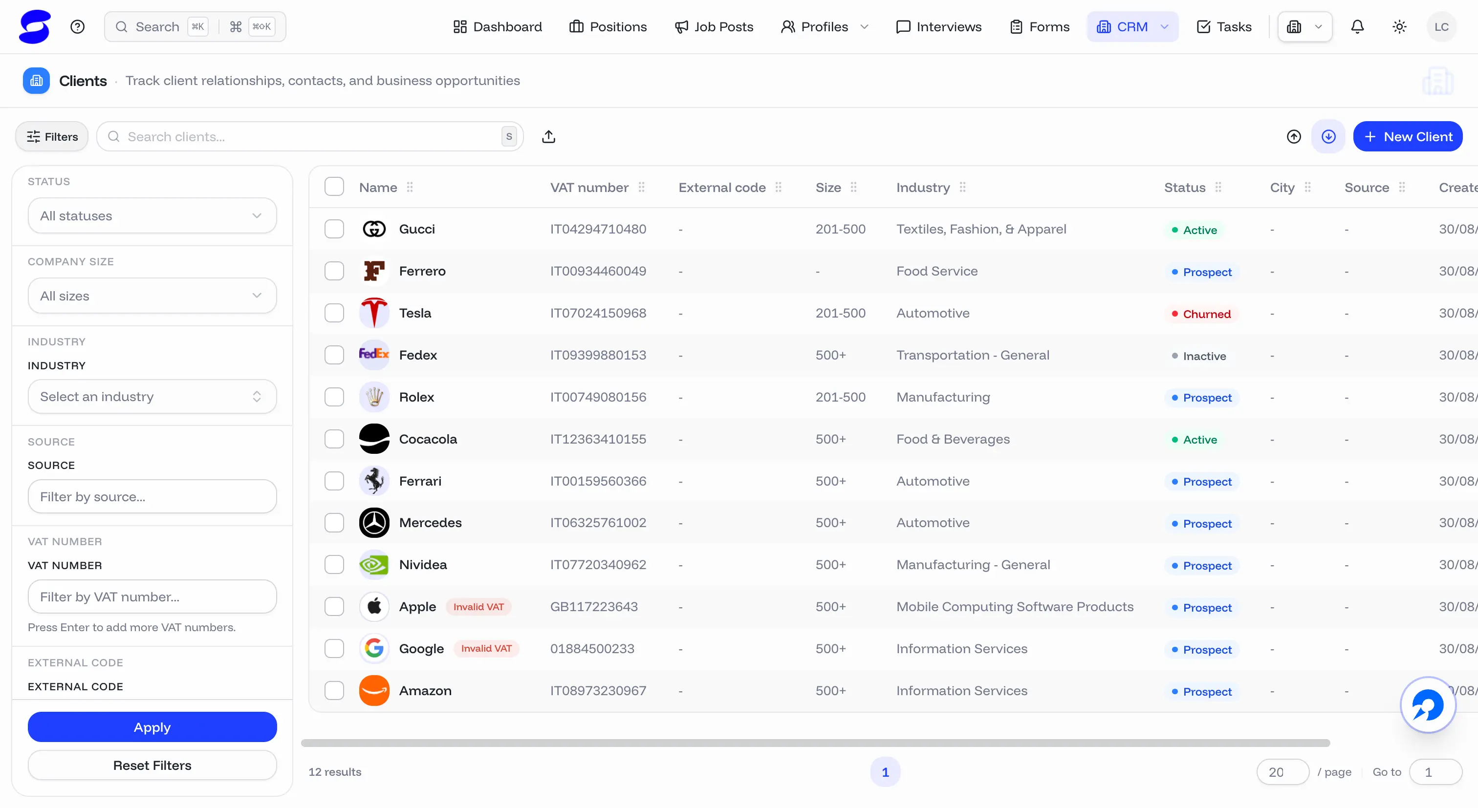Open the help question mark icon
Viewport: 1478px width, 808px height.
[x=77, y=27]
